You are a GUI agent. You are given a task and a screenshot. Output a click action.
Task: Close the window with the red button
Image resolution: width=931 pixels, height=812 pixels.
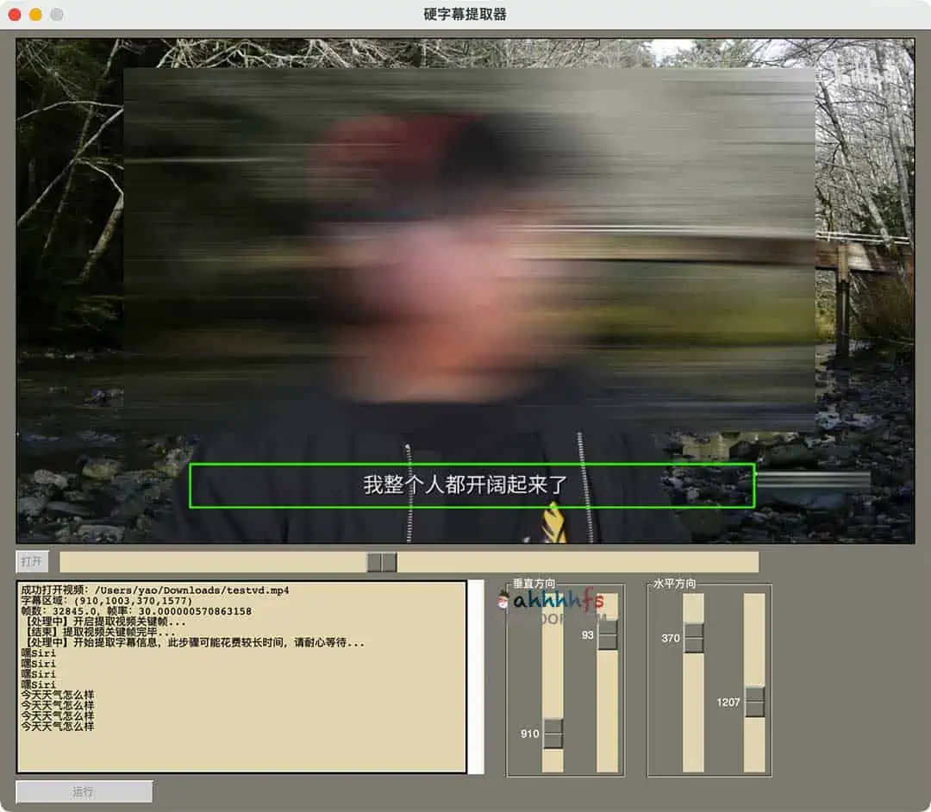[15, 15]
